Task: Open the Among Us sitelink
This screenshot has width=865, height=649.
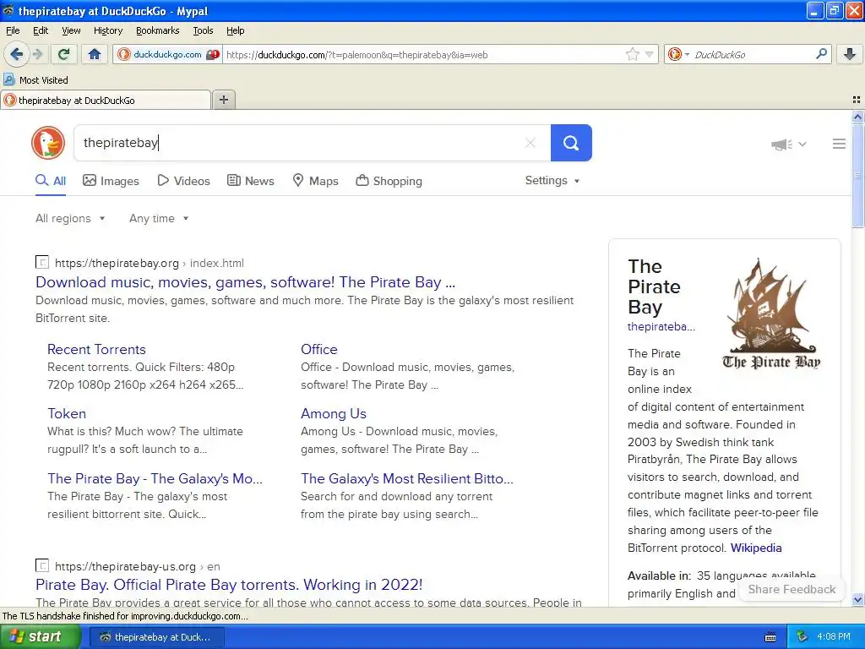Action: 333,413
